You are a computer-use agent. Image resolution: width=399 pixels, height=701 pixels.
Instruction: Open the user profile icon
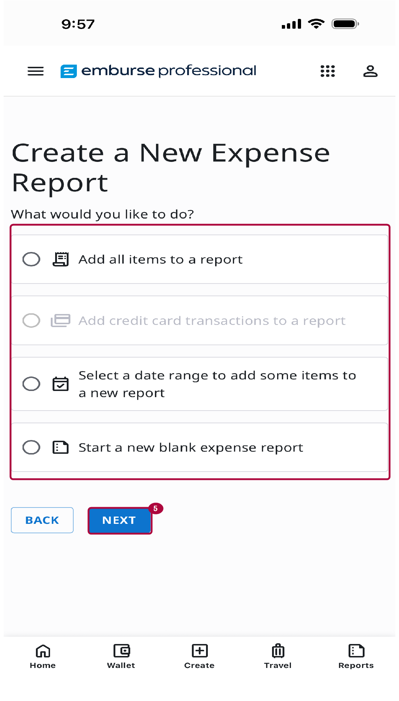click(x=370, y=71)
